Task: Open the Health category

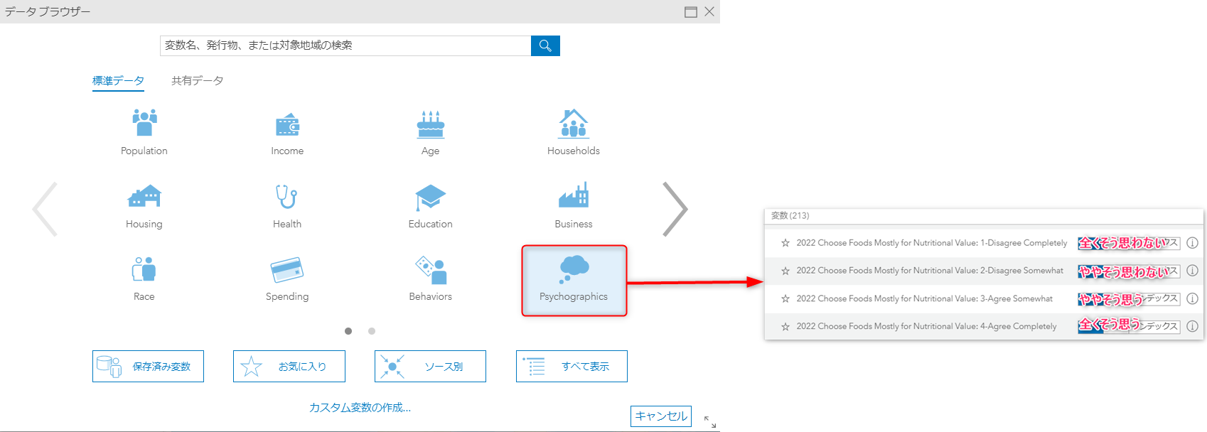Action: pos(287,206)
